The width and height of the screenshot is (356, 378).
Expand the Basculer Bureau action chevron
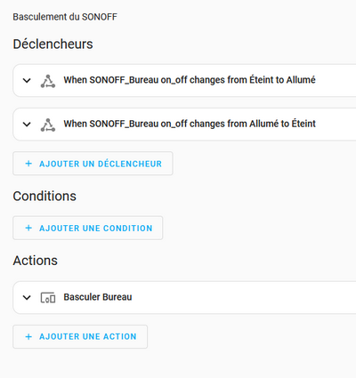click(27, 297)
